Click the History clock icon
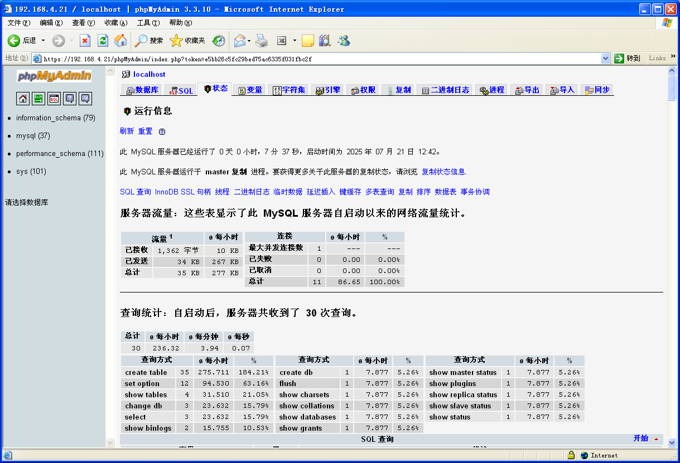 click(x=219, y=41)
